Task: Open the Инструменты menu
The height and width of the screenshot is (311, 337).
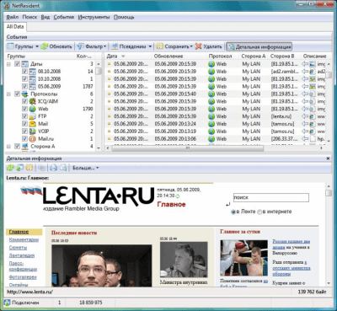Action: pyautogui.click(x=94, y=17)
